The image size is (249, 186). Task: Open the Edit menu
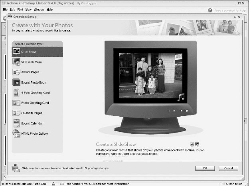[13, 9]
